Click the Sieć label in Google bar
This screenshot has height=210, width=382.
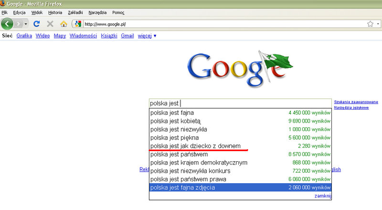point(7,36)
